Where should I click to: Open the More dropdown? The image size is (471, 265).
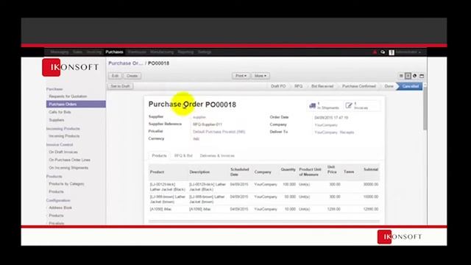pos(260,76)
